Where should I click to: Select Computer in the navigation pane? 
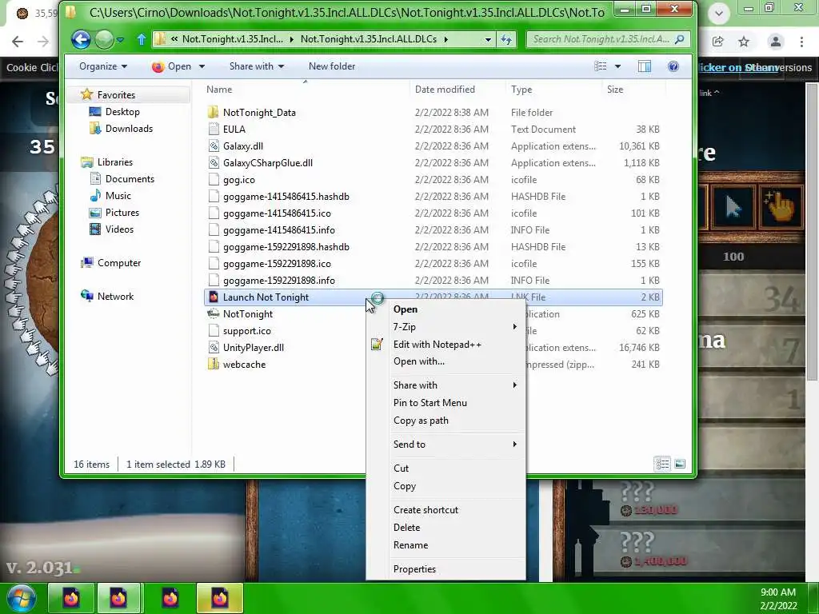pos(119,262)
